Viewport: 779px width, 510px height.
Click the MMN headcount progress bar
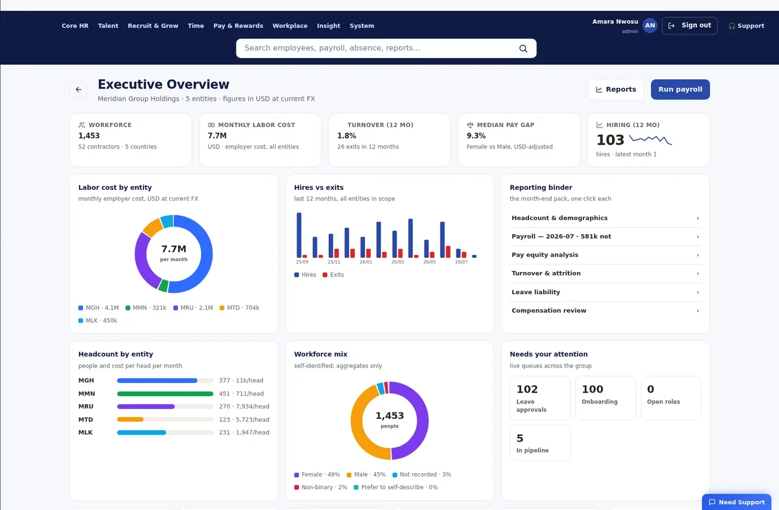pyautogui.click(x=165, y=394)
